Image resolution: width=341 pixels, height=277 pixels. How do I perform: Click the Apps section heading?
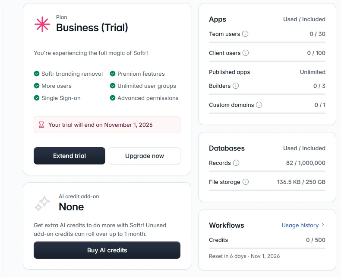point(218,19)
